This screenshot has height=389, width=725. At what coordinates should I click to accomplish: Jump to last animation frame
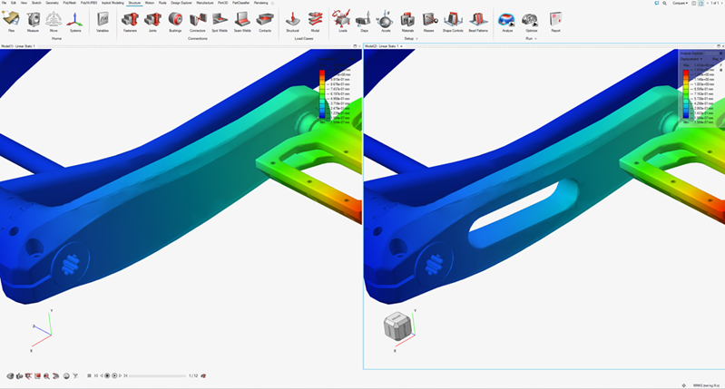(x=125, y=376)
